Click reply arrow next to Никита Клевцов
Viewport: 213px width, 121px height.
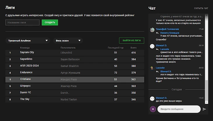coord(157,33)
